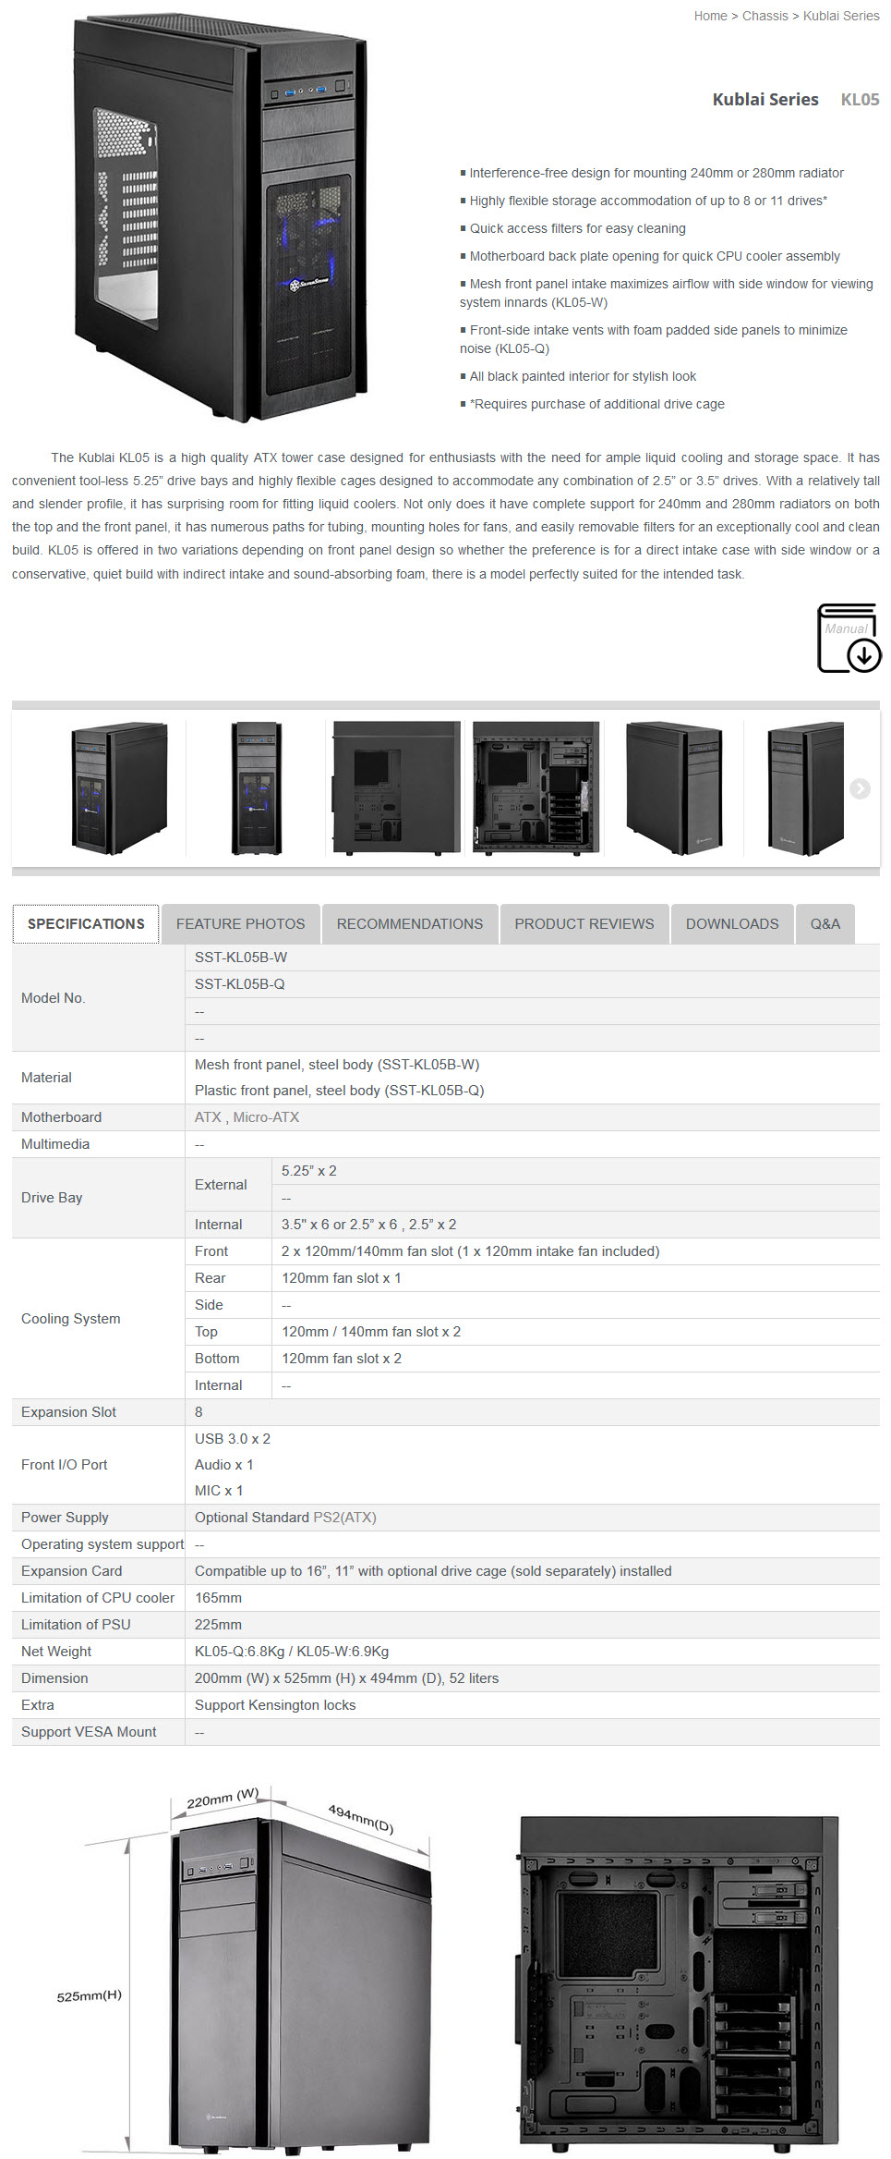891x2159 pixels.
Task: Click the Expansion Card compatibility value
Action: tap(433, 1571)
